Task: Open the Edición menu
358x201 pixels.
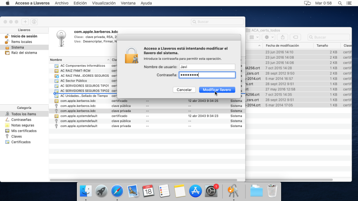Action: pos(80,3)
